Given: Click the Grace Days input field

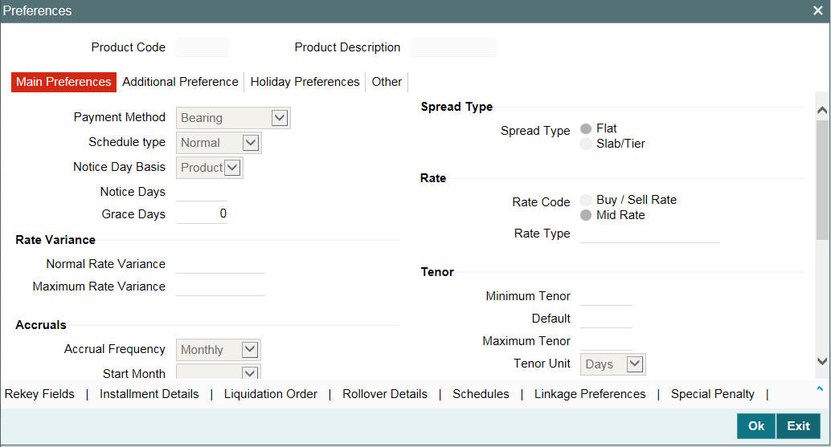Looking at the screenshot, I should tap(202, 213).
